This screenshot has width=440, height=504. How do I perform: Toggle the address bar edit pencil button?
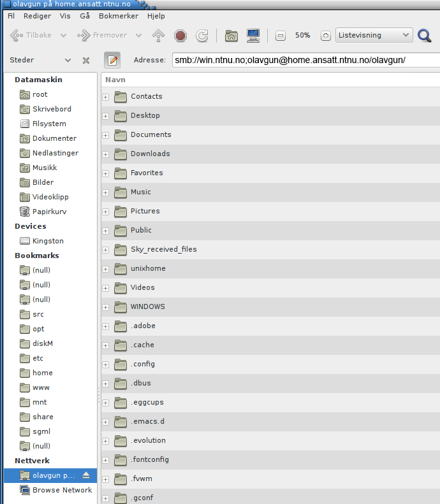click(x=112, y=60)
